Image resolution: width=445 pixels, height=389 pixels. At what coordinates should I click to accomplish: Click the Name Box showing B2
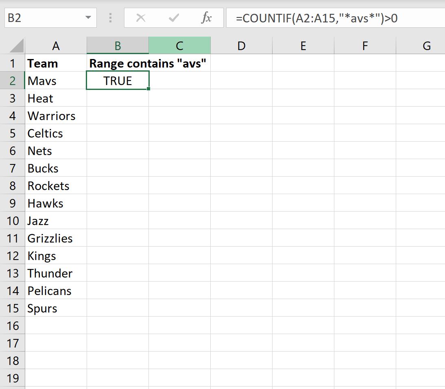click(45, 17)
